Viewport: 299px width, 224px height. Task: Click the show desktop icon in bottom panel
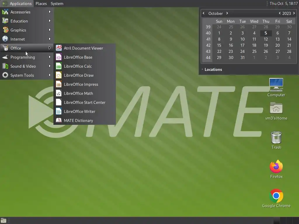[4, 220]
